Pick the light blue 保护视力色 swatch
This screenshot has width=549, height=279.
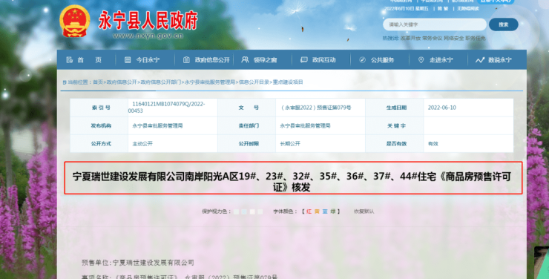click(x=244, y=211)
